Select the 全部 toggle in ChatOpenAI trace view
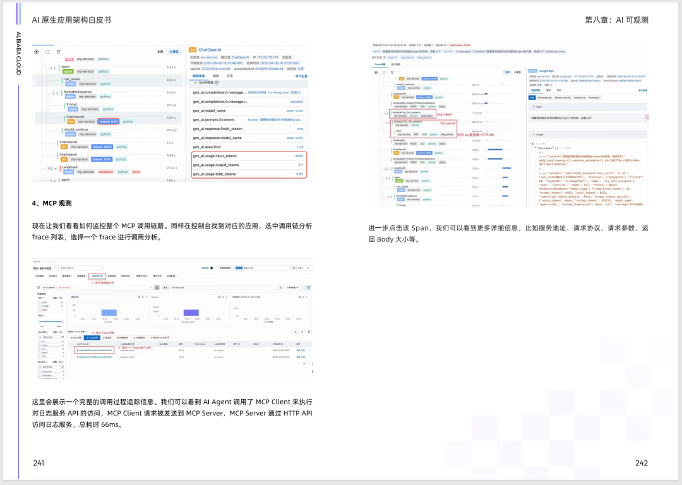The height and width of the screenshot is (485, 682). [160, 52]
